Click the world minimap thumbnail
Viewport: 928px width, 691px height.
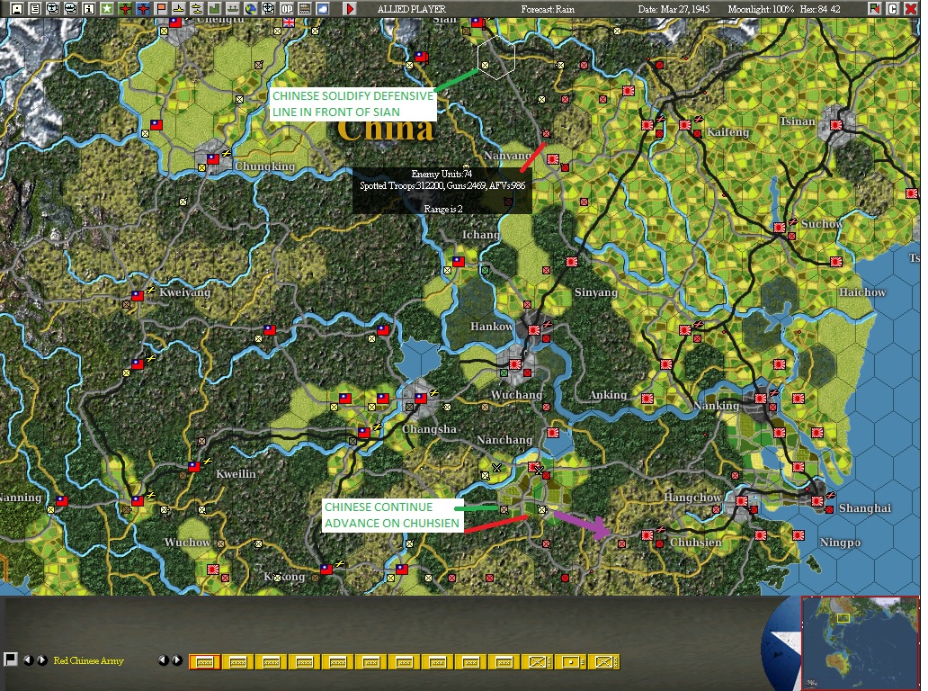point(860,643)
